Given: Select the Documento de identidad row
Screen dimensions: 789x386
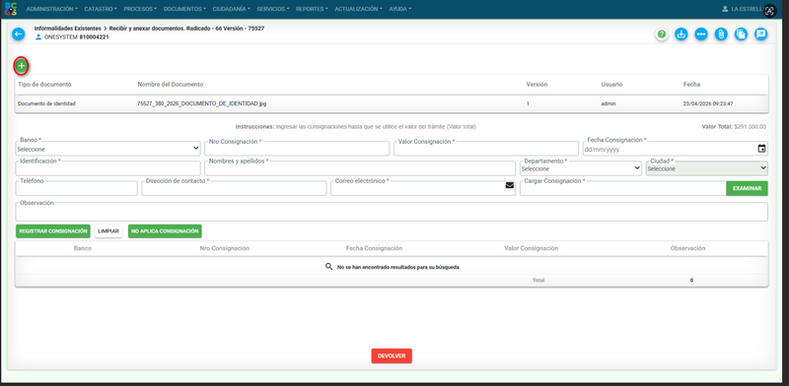Looking at the screenshot, I should (392, 104).
